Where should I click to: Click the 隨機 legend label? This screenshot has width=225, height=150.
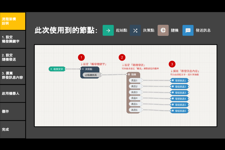click(x=174, y=30)
